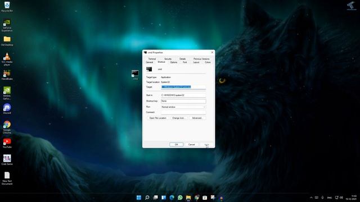Image resolution: width=360 pixels, height=202 pixels.
Task: Switch to the Security tab
Action: point(168,59)
